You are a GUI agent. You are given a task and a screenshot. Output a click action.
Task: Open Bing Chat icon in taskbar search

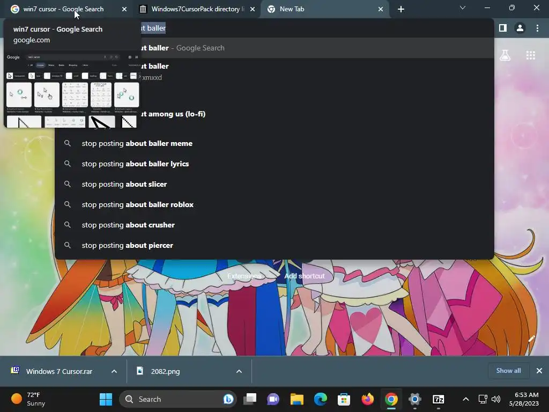228,399
